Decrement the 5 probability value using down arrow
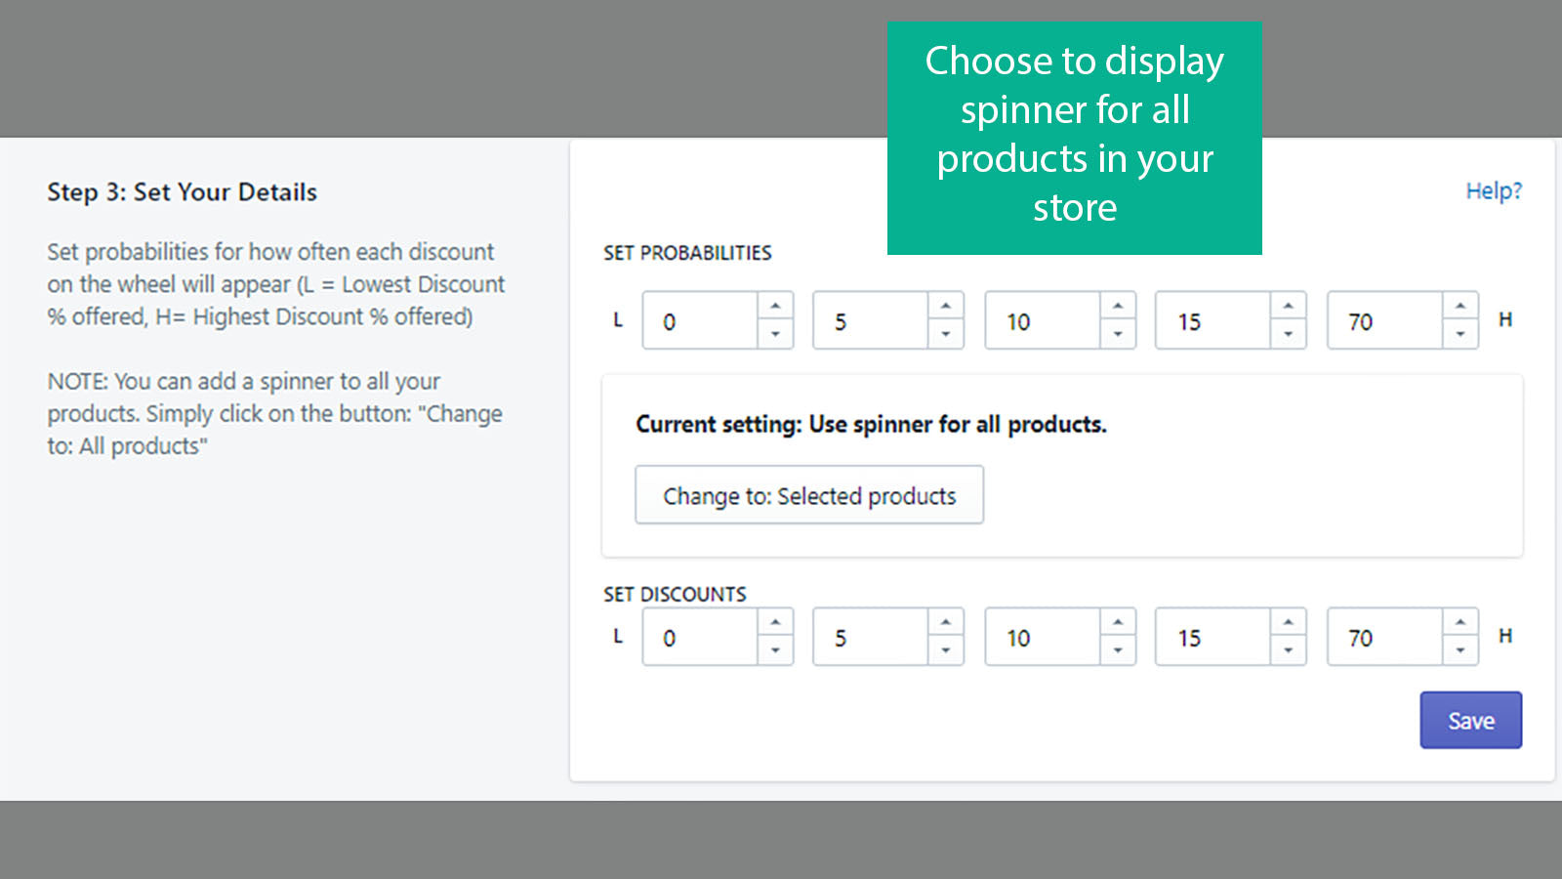Viewport: 1562px width, 879px height. [x=946, y=335]
